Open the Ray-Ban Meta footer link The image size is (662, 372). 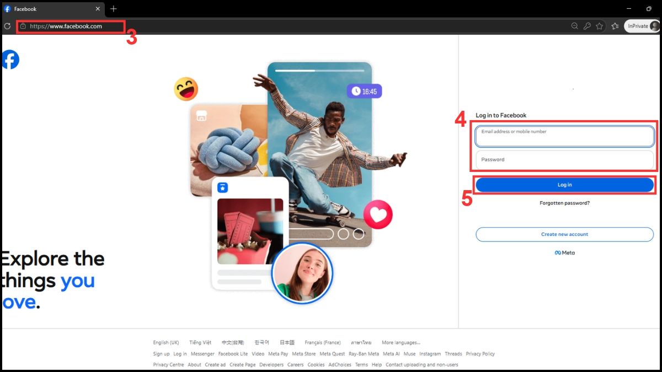click(364, 354)
